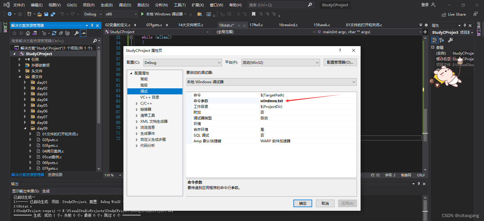Image resolution: width=484 pixels, height=221 pixels.
Task: Expand the 引用 node in Solution Explorer
Action: (x=19, y=59)
